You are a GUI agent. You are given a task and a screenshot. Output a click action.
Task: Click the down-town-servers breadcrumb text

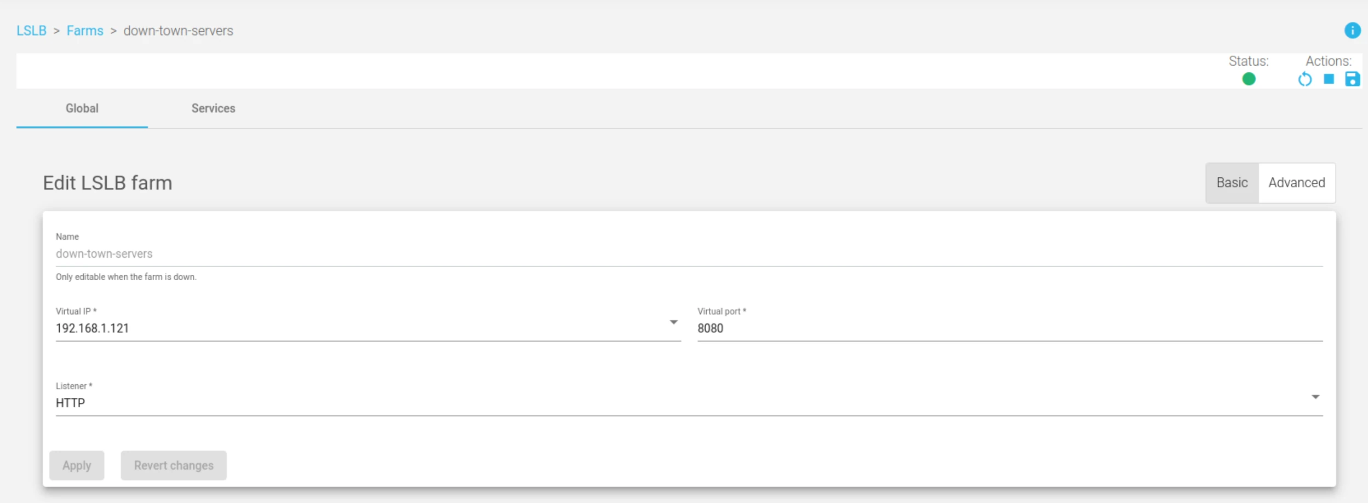pos(178,31)
